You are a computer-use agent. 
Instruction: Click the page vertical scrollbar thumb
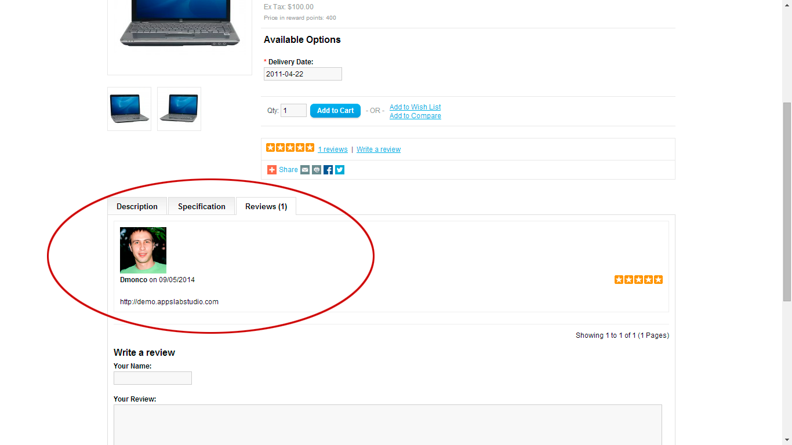(x=787, y=202)
